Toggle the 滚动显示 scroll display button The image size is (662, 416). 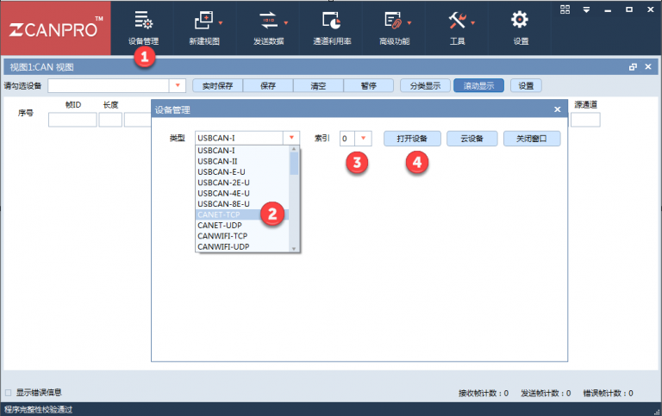point(478,85)
